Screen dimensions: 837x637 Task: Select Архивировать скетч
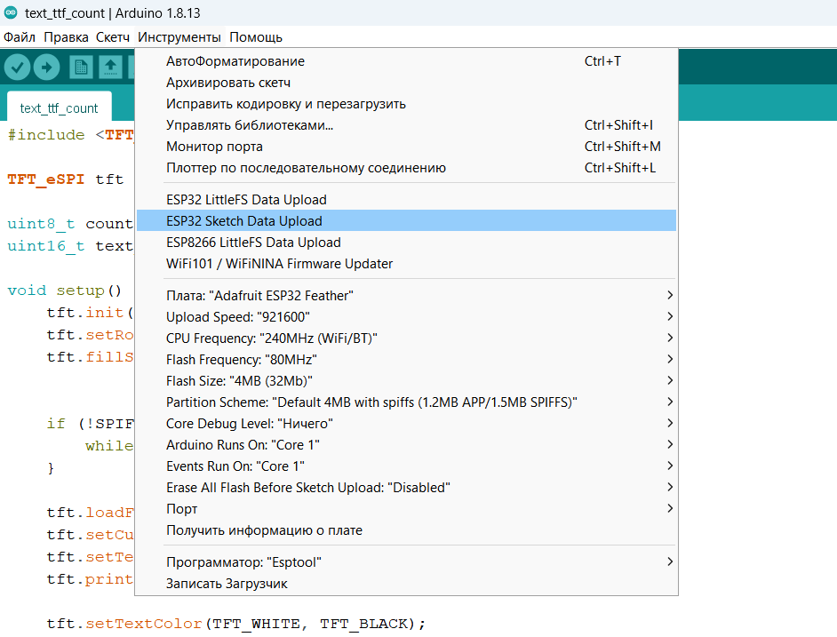[406, 83]
